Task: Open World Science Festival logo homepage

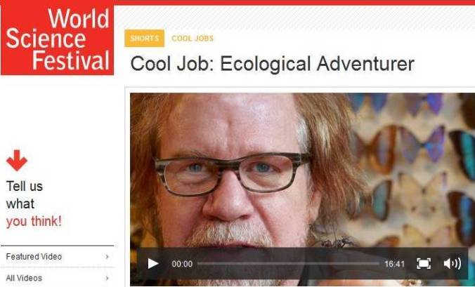Action: click(57, 39)
